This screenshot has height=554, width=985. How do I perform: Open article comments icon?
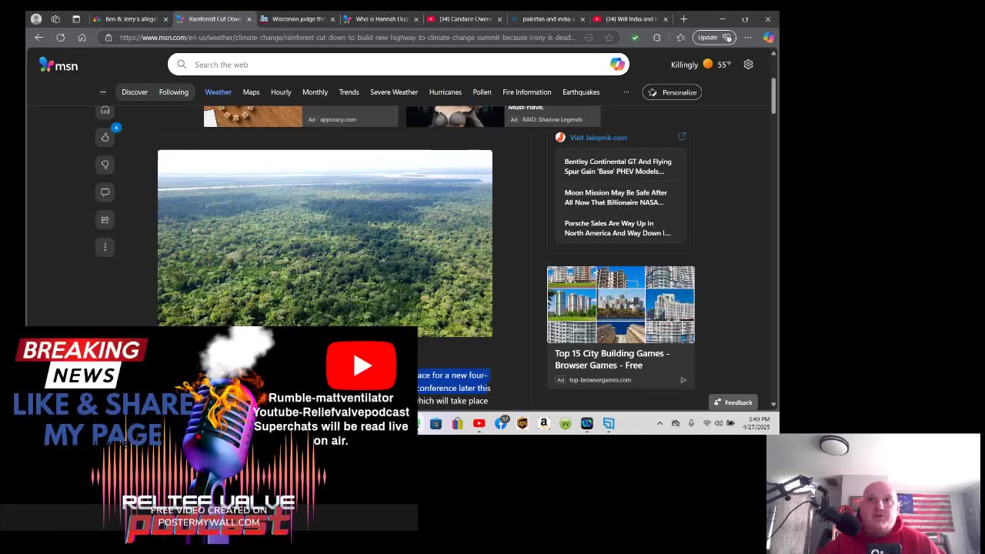point(105,192)
